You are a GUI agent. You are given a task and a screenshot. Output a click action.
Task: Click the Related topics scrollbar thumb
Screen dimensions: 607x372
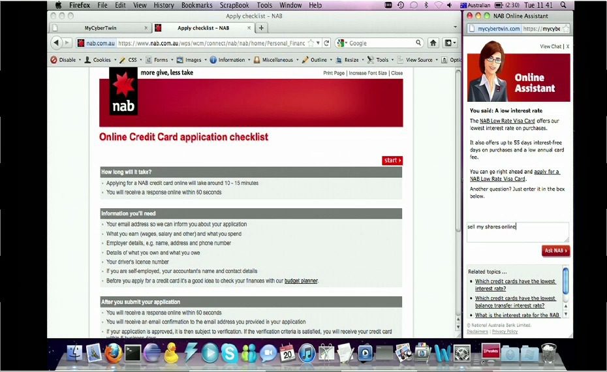click(566, 281)
